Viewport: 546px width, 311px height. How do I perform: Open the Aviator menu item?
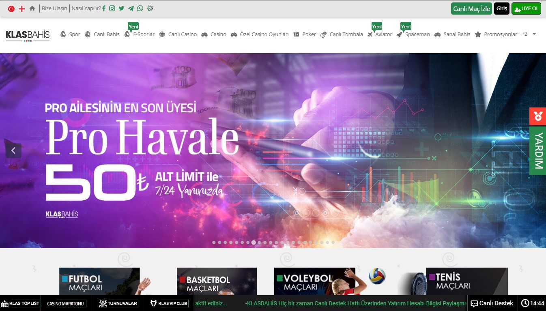[x=384, y=34]
